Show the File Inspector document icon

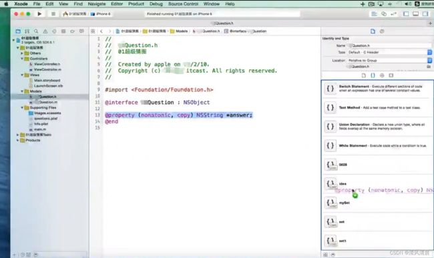373,31
